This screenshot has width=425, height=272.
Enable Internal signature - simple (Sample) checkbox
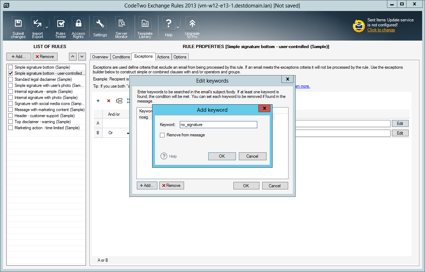[11, 91]
